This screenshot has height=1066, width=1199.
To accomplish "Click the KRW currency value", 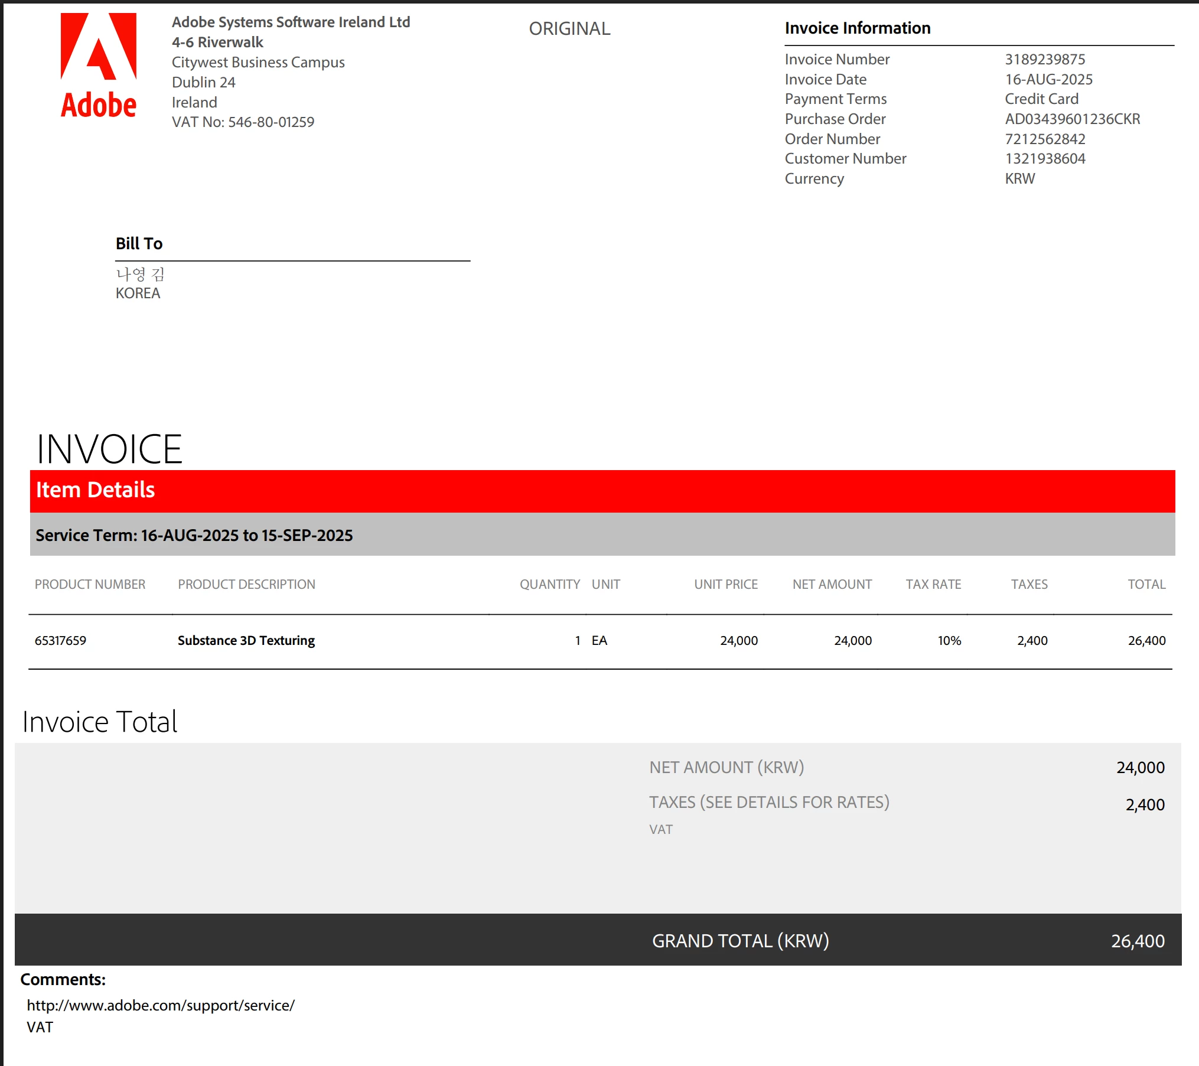I will tap(1019, 178).
